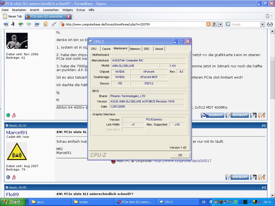Click the green online status icon
This screenshot has height=206, width=275.
(8, 115)
